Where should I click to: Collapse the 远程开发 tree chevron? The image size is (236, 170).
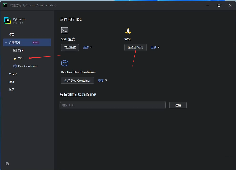(6, 43)
